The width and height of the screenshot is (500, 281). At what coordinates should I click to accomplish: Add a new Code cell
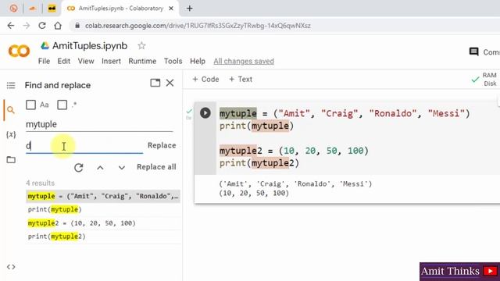(x=205, y=80)
